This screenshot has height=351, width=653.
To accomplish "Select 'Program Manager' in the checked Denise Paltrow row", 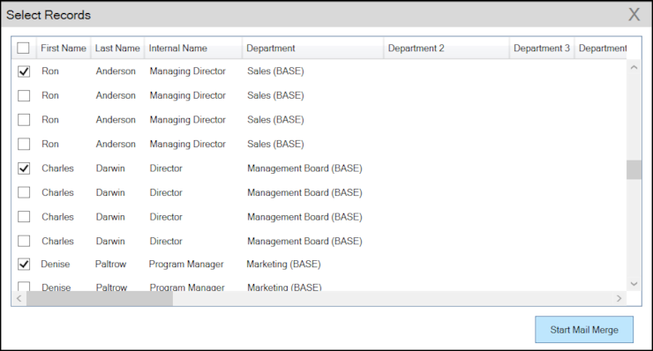I will click(x=186, y=265).
